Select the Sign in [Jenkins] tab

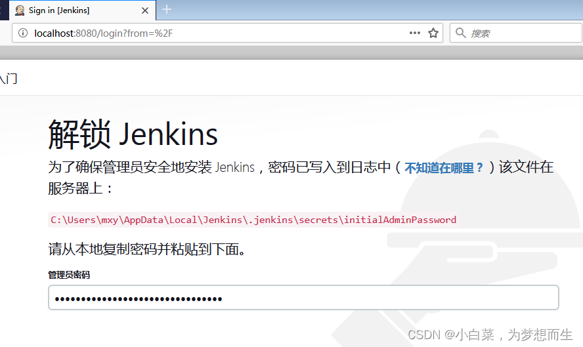[82, 10]
